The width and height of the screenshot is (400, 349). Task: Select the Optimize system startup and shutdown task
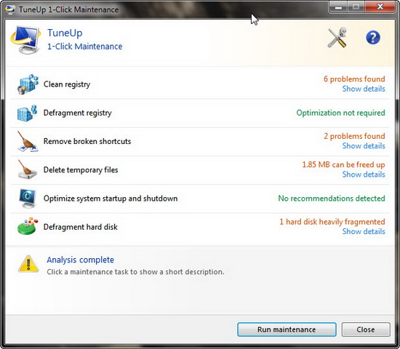pyautogui.click(x=111, y=198)
